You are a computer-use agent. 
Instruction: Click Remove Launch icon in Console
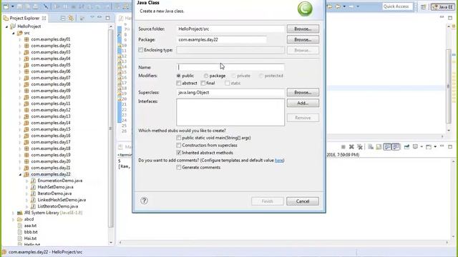[351, 147]
